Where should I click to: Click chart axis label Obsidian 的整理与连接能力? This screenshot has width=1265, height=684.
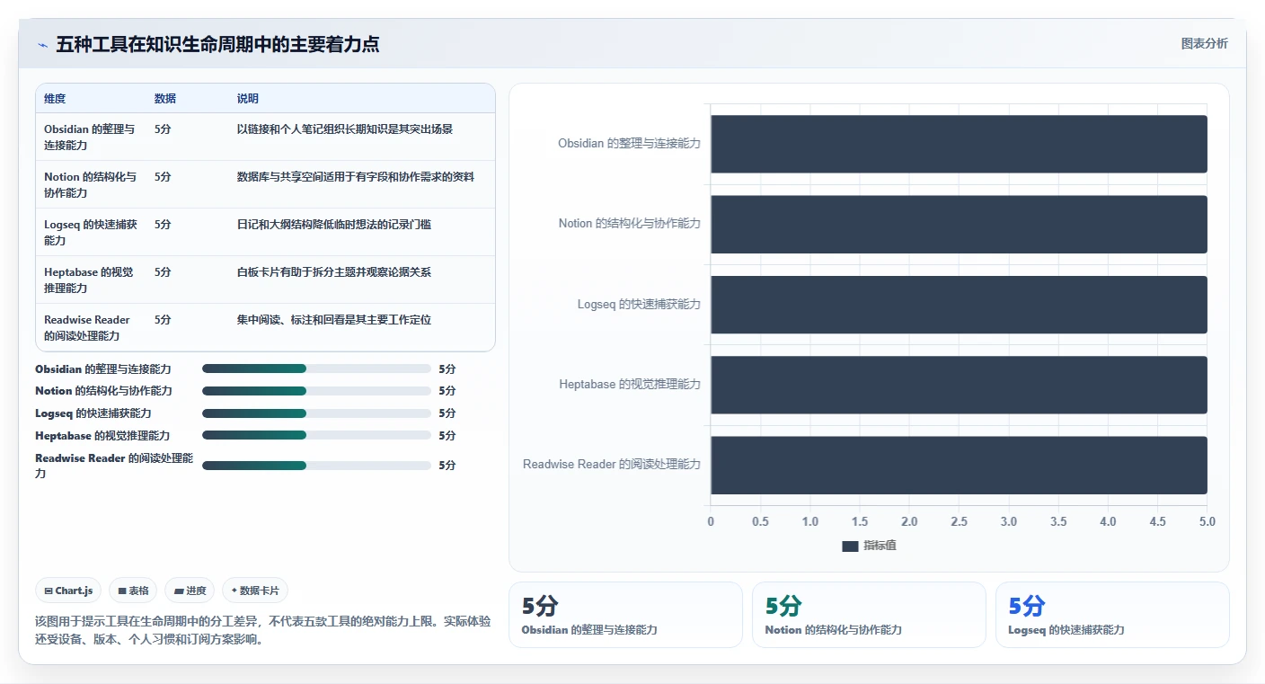tap(629, 144)
